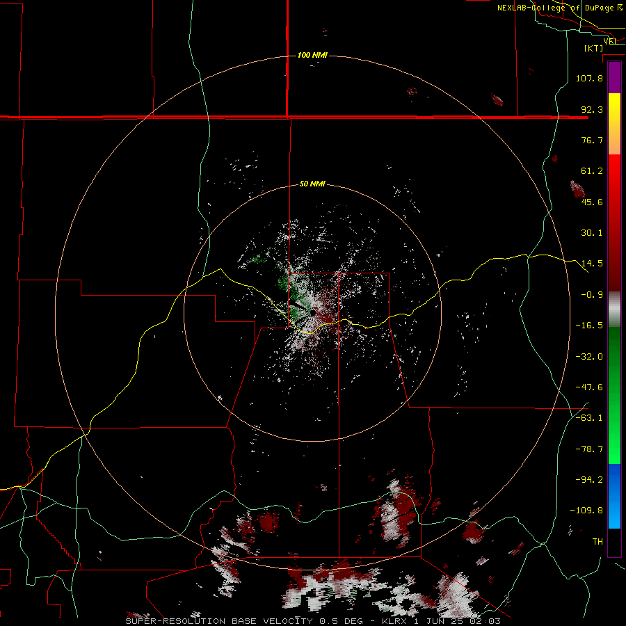Click the -0.9 scale value
The width and height of the screenshot is (626, 626).
point(592,295)
